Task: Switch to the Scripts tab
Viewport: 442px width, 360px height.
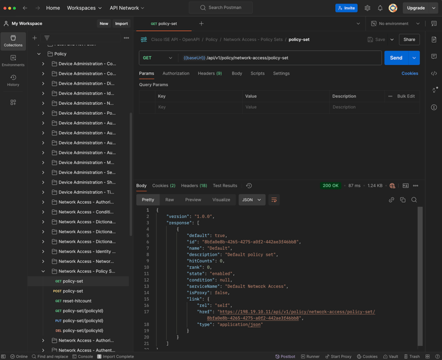Action: click(257, 73)
